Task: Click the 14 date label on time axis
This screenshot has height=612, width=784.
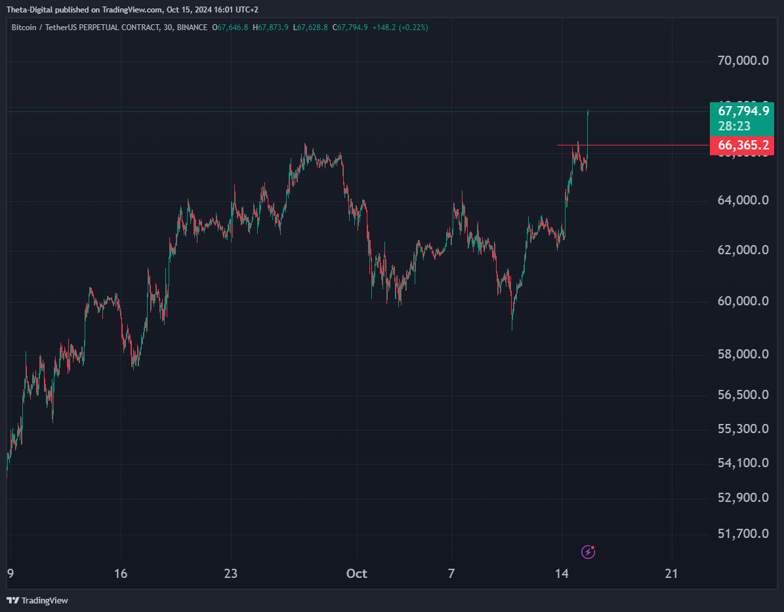Action: pos(562,573)
